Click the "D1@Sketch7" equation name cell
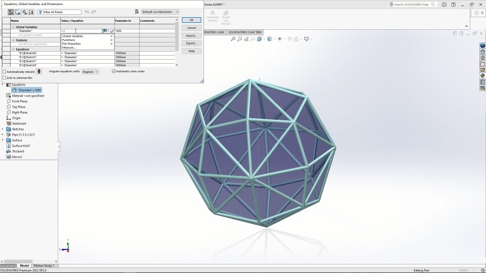Image resolution: width=486 pixels, height=273 pixels. (35, 57)
